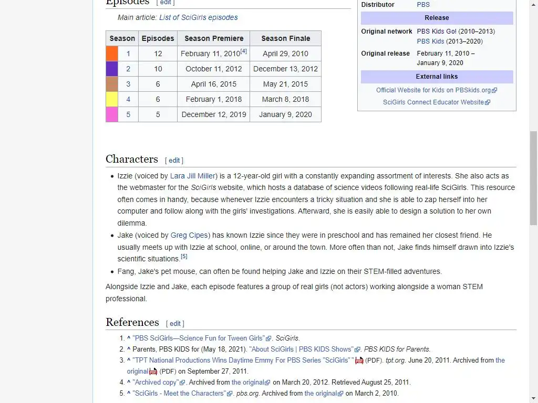Open the Season 2 link in the table

click(x=128, y=69)
